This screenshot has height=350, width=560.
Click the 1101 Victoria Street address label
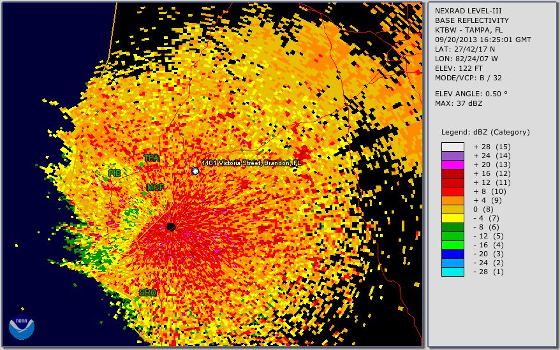click(x=251, y=164)
